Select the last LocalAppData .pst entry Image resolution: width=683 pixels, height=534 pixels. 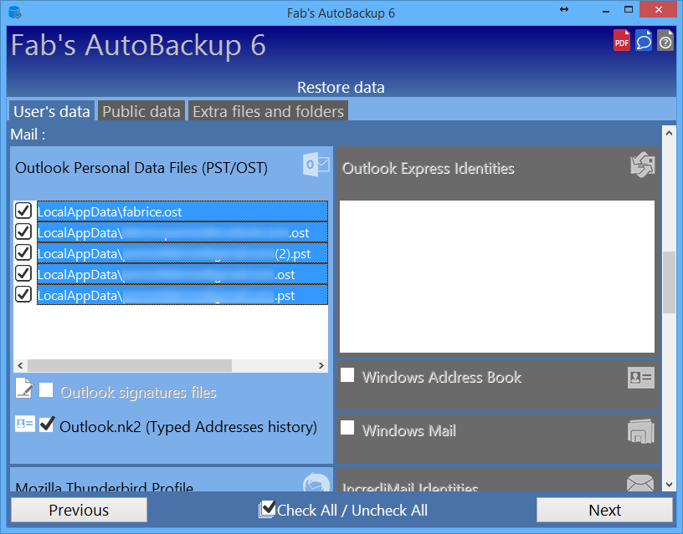tap(182, 295)
